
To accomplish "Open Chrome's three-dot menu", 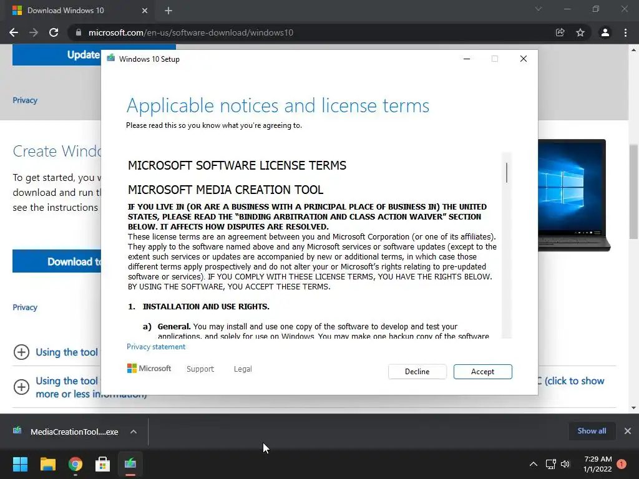I will 625,32.
